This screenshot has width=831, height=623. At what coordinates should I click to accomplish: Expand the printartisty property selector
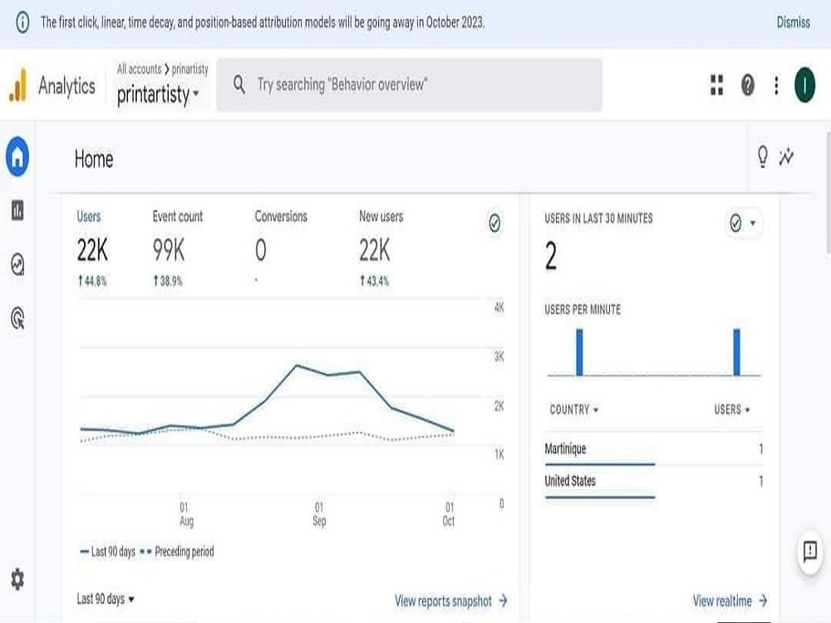click(158, 95)
